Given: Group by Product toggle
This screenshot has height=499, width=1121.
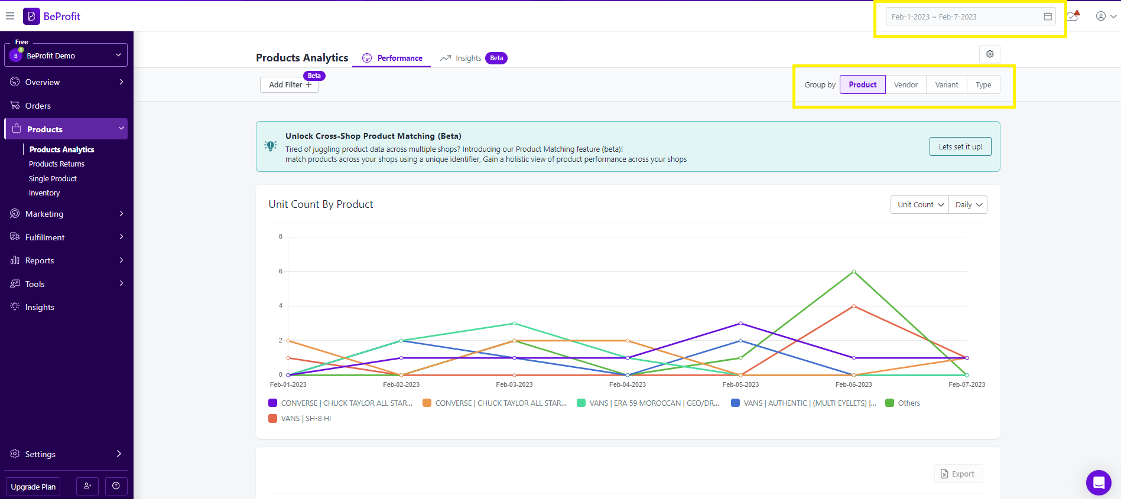Looking at the screenshot, I should pos(863,84).
